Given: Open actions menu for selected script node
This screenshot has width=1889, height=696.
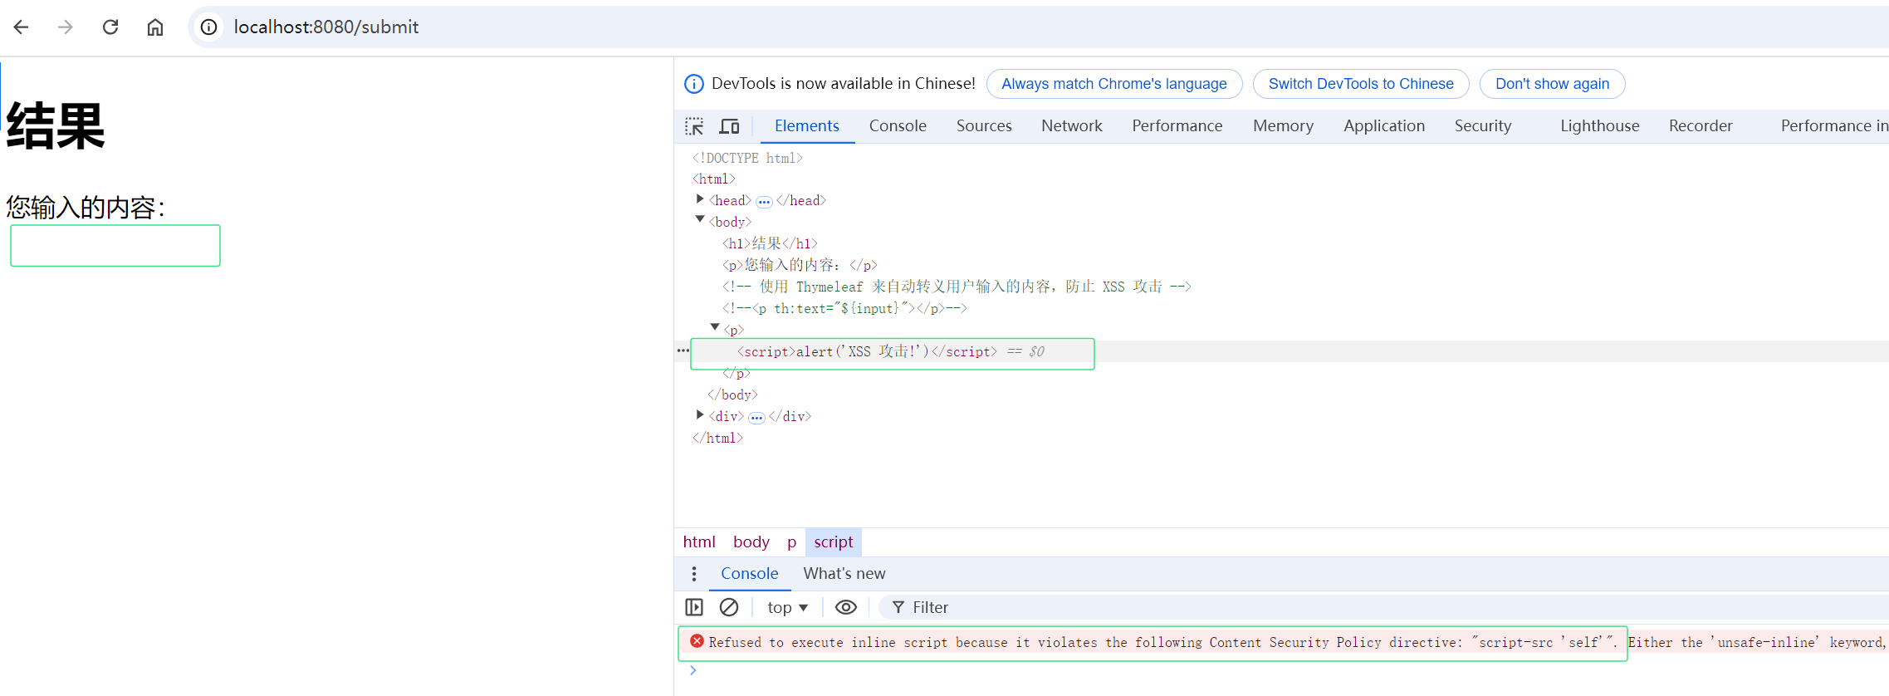Looking at the screenshot, I should click(683, 350).
